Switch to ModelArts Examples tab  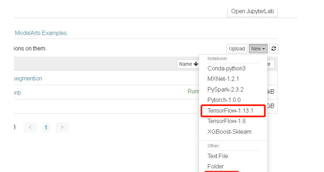41,33
